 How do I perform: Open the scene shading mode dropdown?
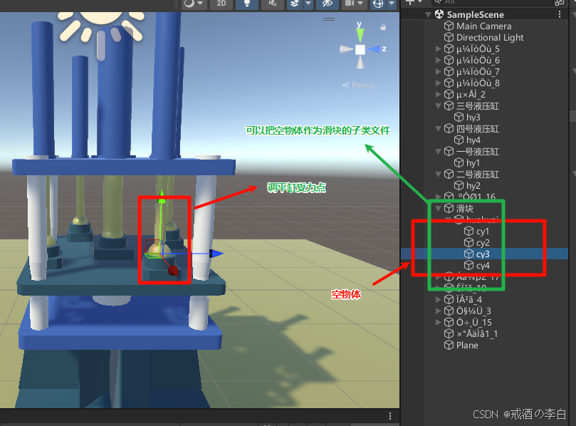[x=194, y=4]
